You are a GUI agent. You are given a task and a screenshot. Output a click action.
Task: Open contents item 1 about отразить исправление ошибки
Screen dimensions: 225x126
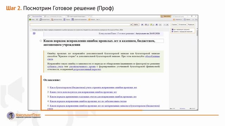point(93,87)
